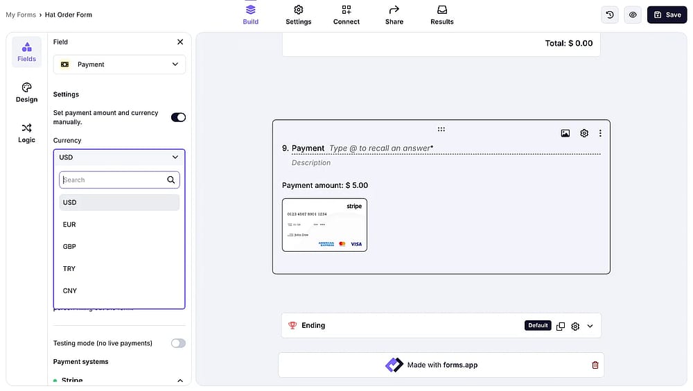Image resolution: width=693 pixels, height=391 pixels.
Task: Open the Ending page settings gear
Action: (575, 326)
